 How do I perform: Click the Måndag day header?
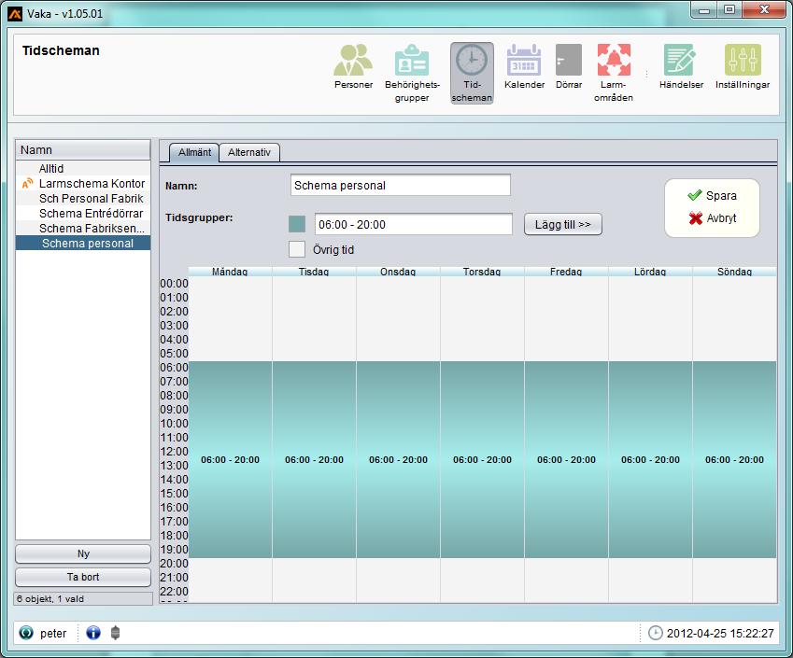click(230, 272)
